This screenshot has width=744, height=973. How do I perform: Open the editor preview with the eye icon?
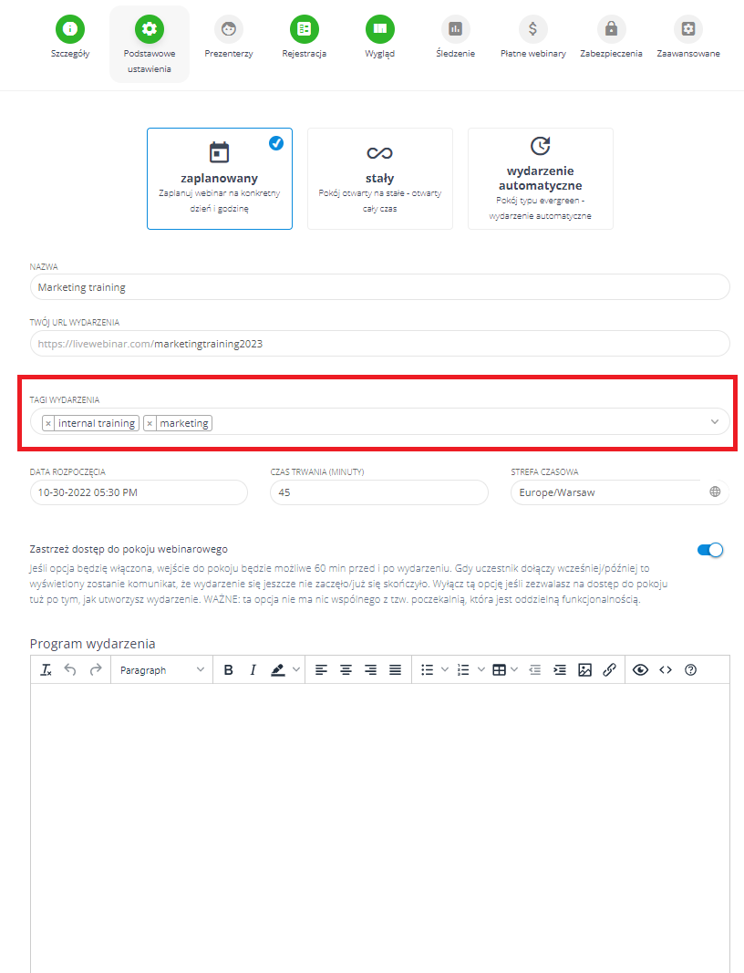[640, 669]
